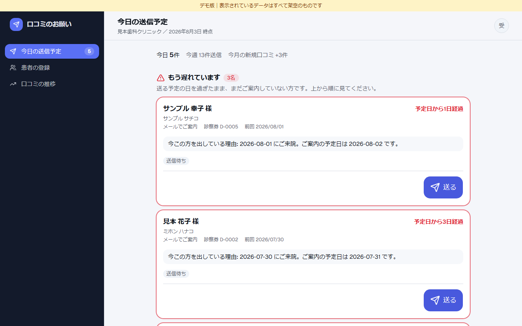
Task: Click the もう遅れています section heading
Action: pyautogui.click(x=194, y=78)
